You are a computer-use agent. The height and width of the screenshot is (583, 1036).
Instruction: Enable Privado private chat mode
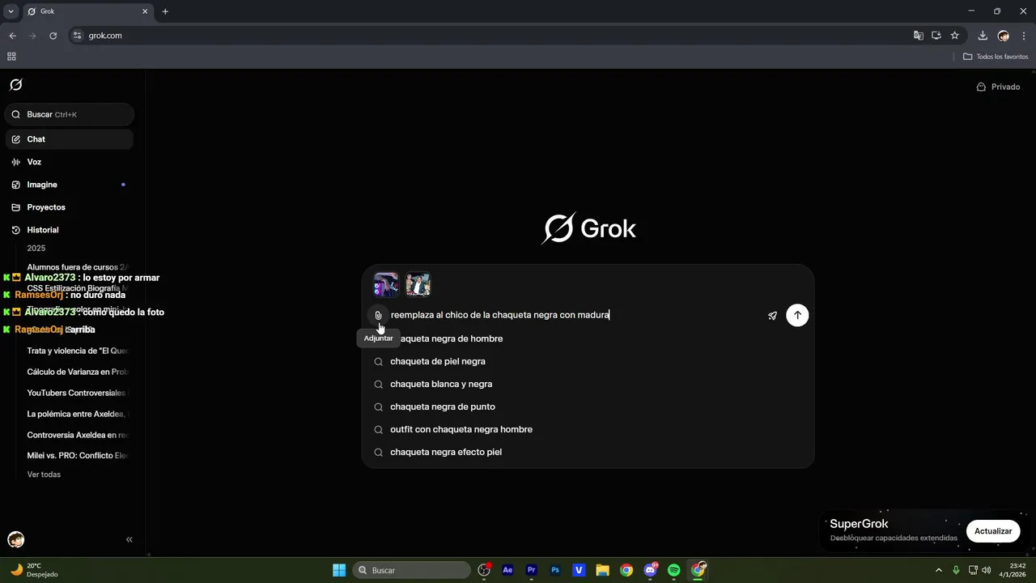998,87
